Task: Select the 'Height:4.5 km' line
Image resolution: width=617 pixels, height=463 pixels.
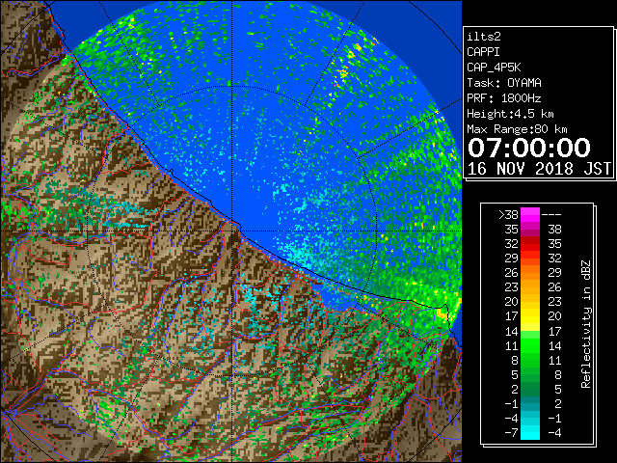Action: [x=510, y=114]
